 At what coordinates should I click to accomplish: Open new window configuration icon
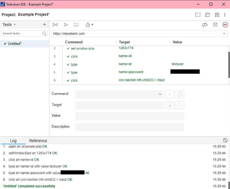point(180,94)
